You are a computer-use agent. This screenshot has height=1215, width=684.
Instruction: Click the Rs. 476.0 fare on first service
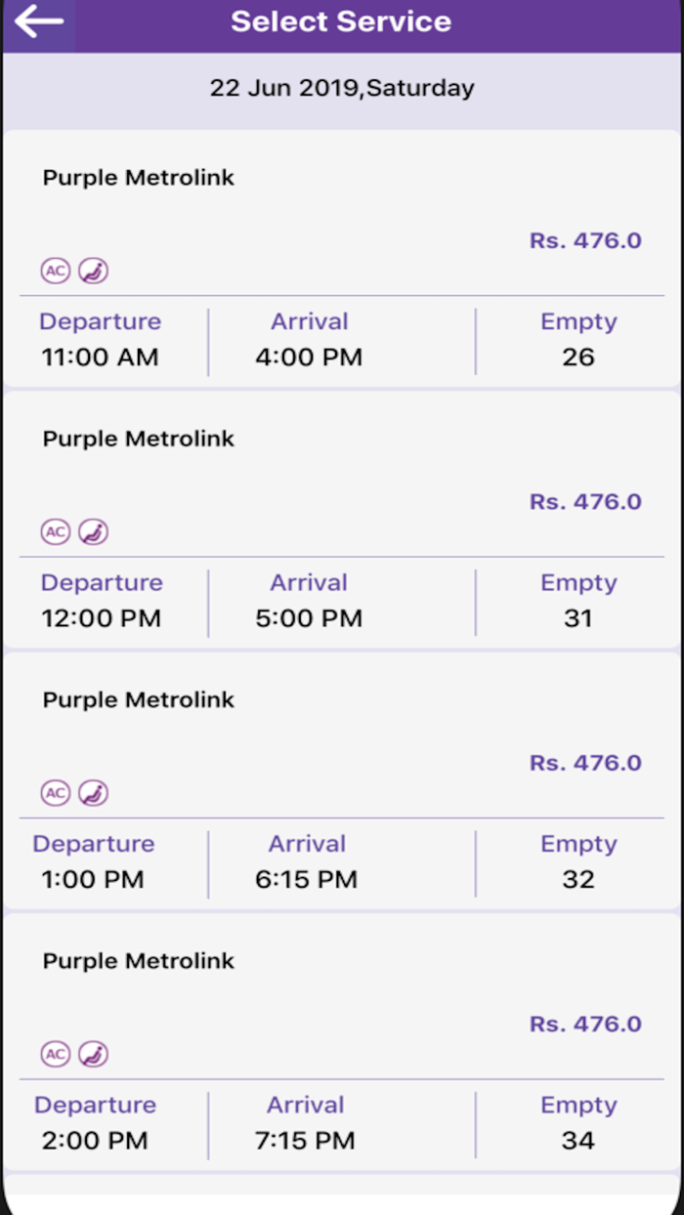click(x=585, y=239)
